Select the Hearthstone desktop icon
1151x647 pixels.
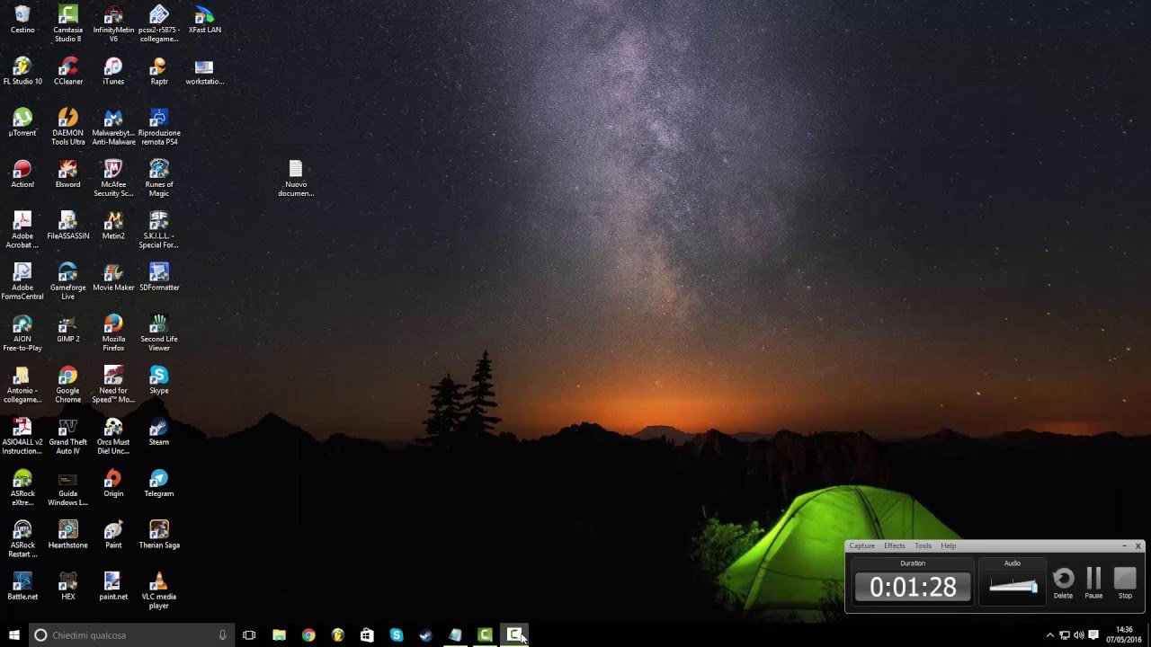[67, 535]
